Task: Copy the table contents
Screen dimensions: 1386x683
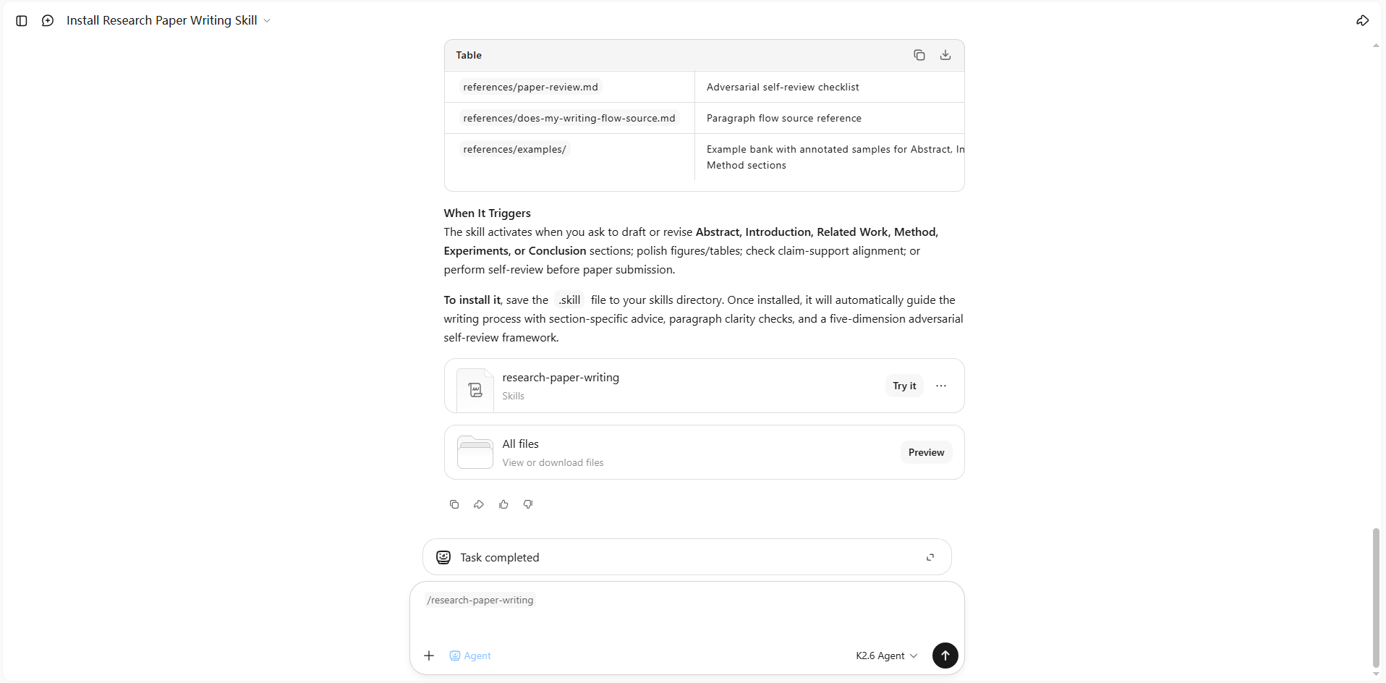Action: (919, 55)
